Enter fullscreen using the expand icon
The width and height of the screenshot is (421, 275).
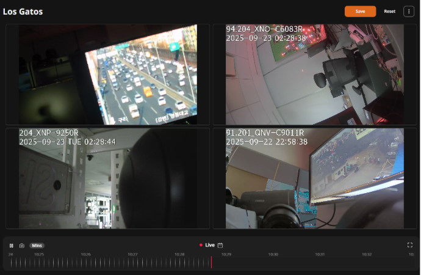click(x=409, y=245)
